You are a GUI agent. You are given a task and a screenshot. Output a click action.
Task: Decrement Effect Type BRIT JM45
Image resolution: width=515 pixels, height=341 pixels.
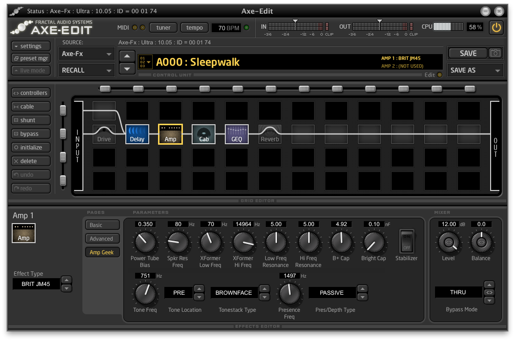pos(66,288)
